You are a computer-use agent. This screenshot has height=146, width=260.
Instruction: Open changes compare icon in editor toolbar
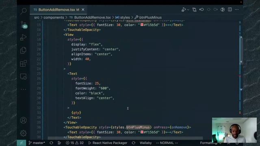(x=194, y=10)
